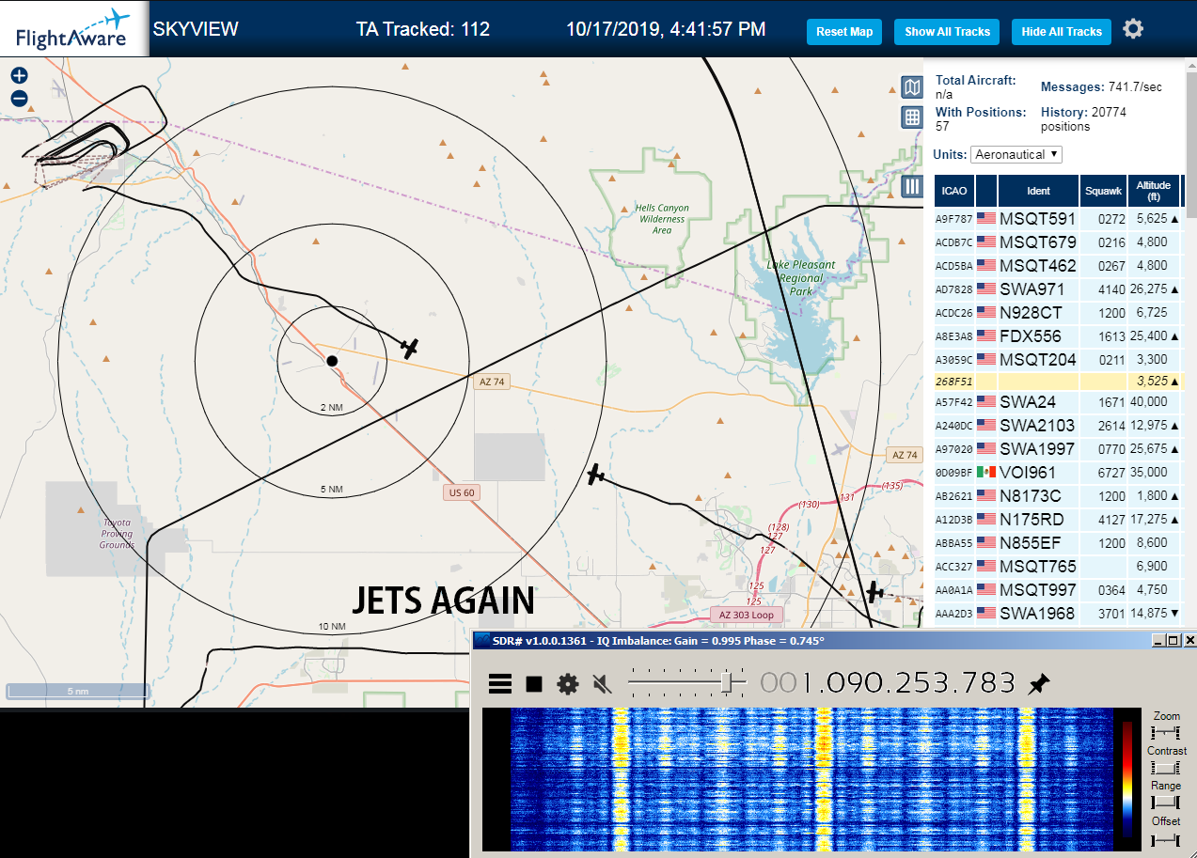The image size is (1197, 858).
Task: Click the SDR# frequency display 1.090.253.783
Action: tap(887, 683)
